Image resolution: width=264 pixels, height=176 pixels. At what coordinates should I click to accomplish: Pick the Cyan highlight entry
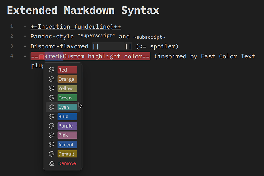coord(67,107)
